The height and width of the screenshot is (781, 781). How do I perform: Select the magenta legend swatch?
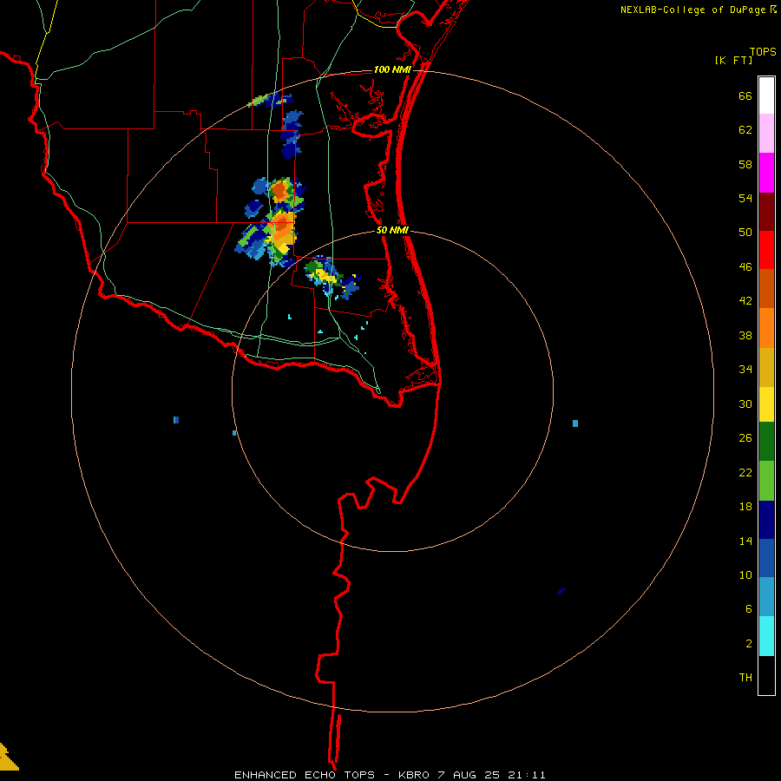766,173
